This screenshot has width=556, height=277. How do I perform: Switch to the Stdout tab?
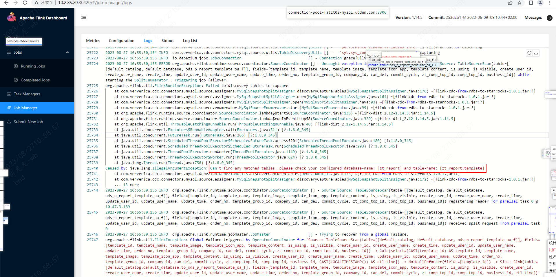point(168,41)
